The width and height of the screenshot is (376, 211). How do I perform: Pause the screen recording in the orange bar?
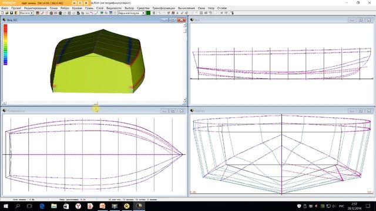click(x=80, y=3)
